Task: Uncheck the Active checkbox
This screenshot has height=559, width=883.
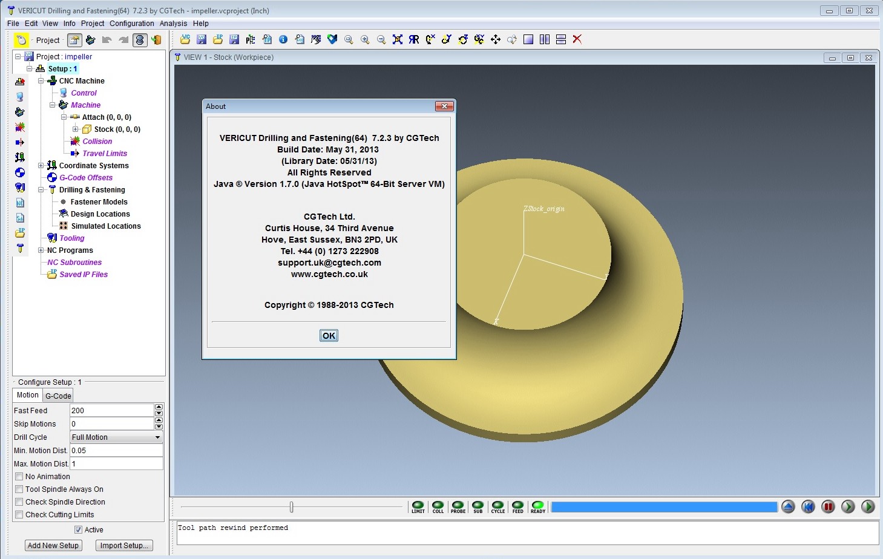Action: click(78, 530)
